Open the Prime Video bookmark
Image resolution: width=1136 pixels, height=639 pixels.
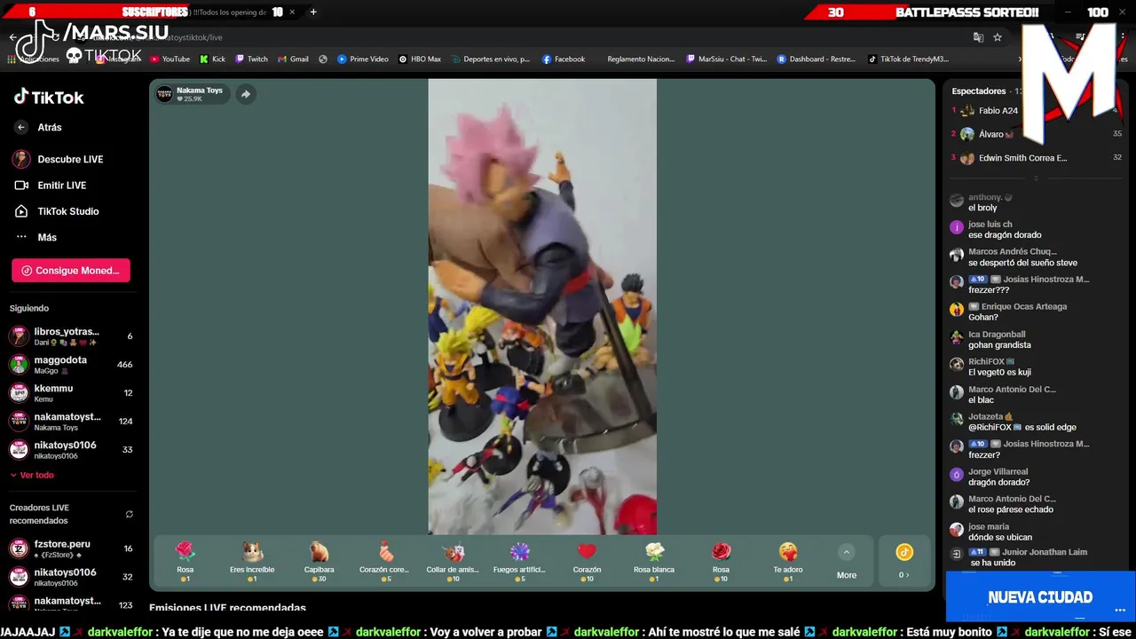tap(363, 59)
